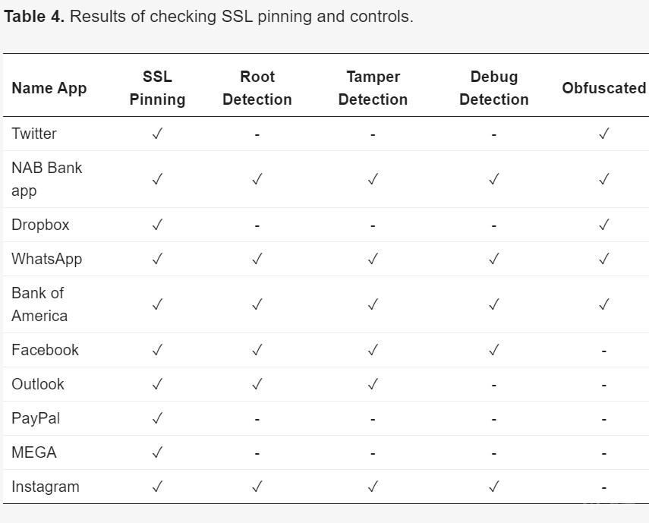The image size is (649, 523).
Task: Click the Outlook Tamper Detection checkmark
Action: click(x=373, y=384)
